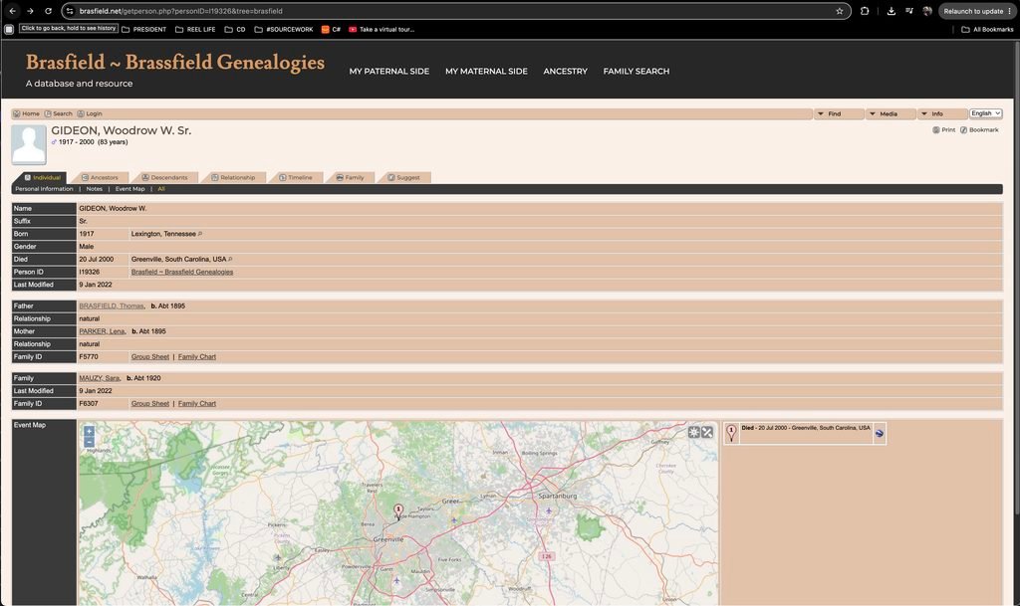This screenshot has height=606, width=1020.
Task: Open the site information icon in address bar
Action: coord(71,11)
